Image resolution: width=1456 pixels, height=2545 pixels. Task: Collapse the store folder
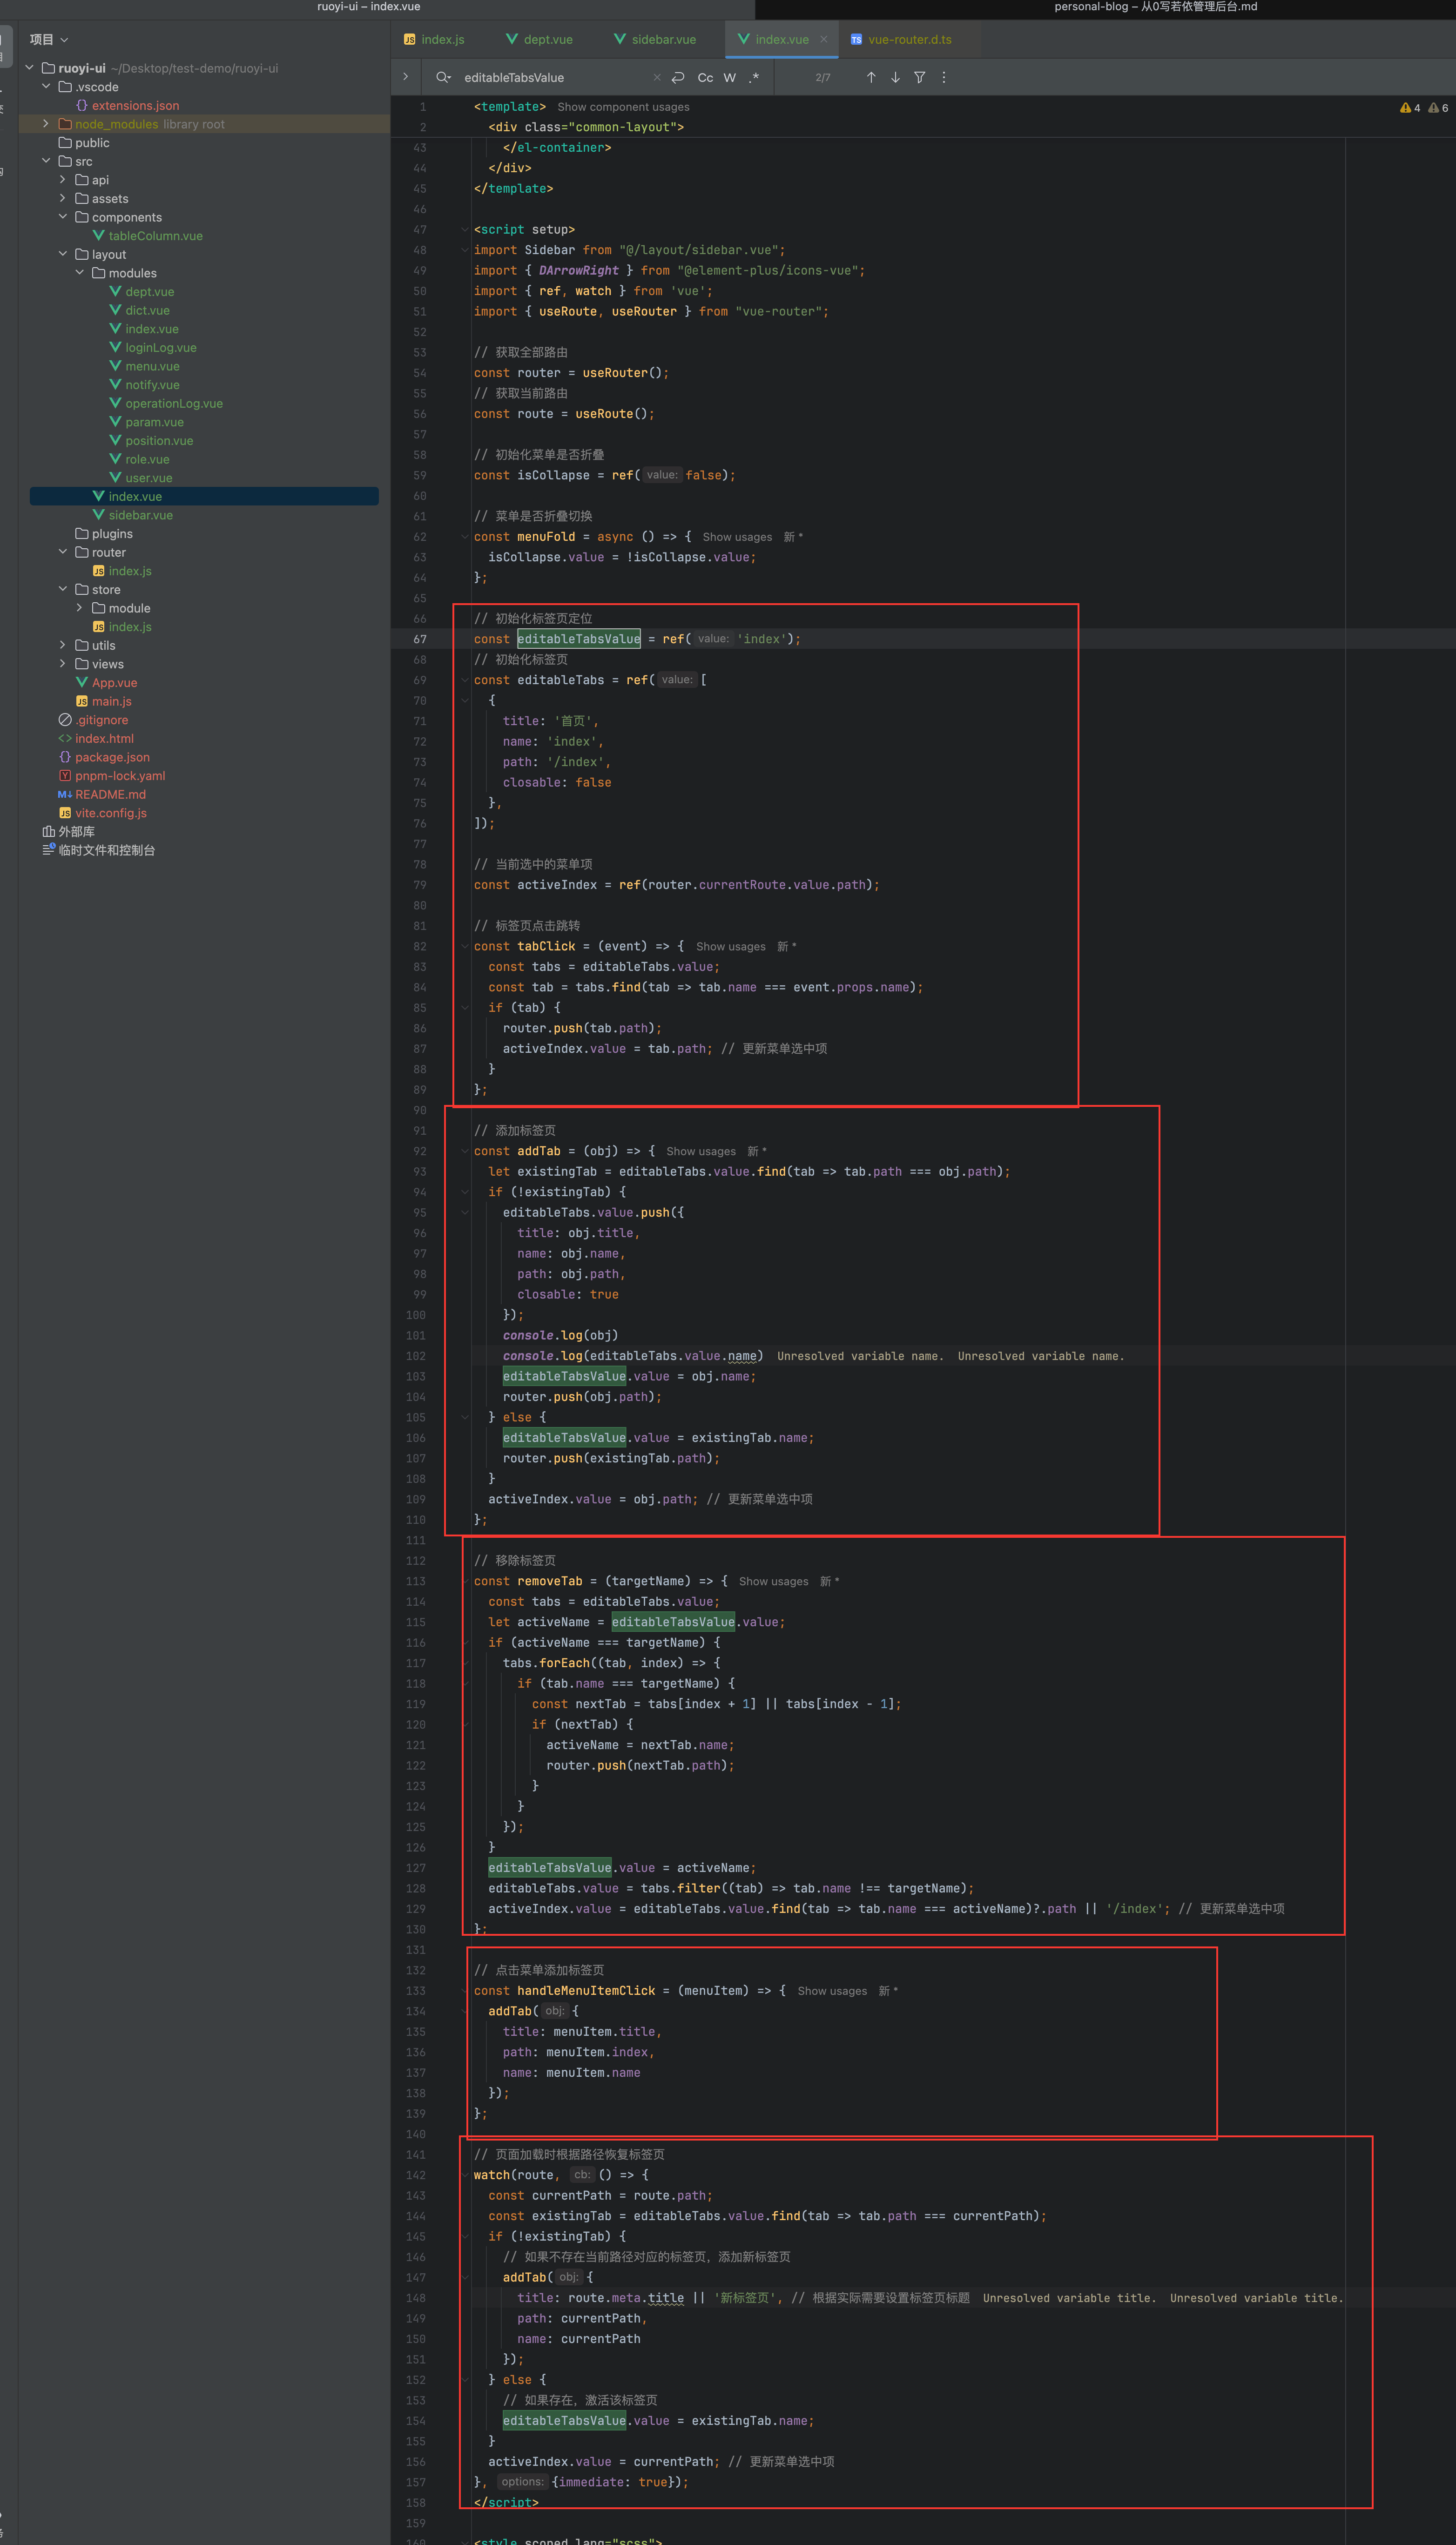(x=63, y=589)
